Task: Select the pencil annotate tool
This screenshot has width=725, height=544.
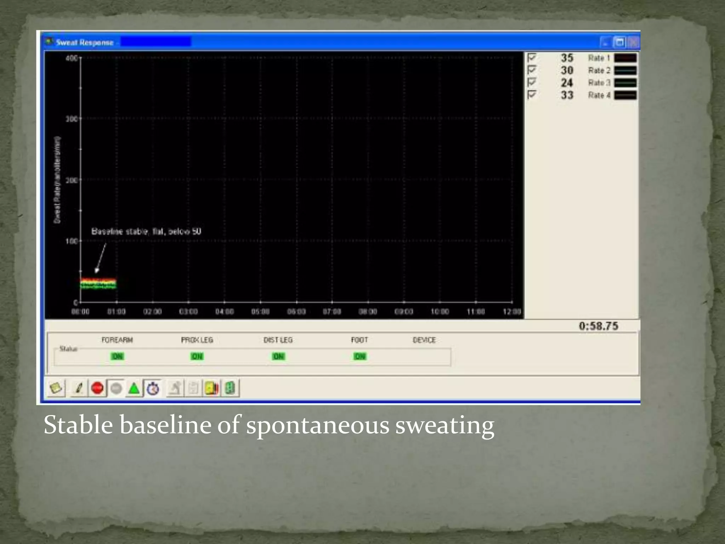Action: click(x=79, y=388)
